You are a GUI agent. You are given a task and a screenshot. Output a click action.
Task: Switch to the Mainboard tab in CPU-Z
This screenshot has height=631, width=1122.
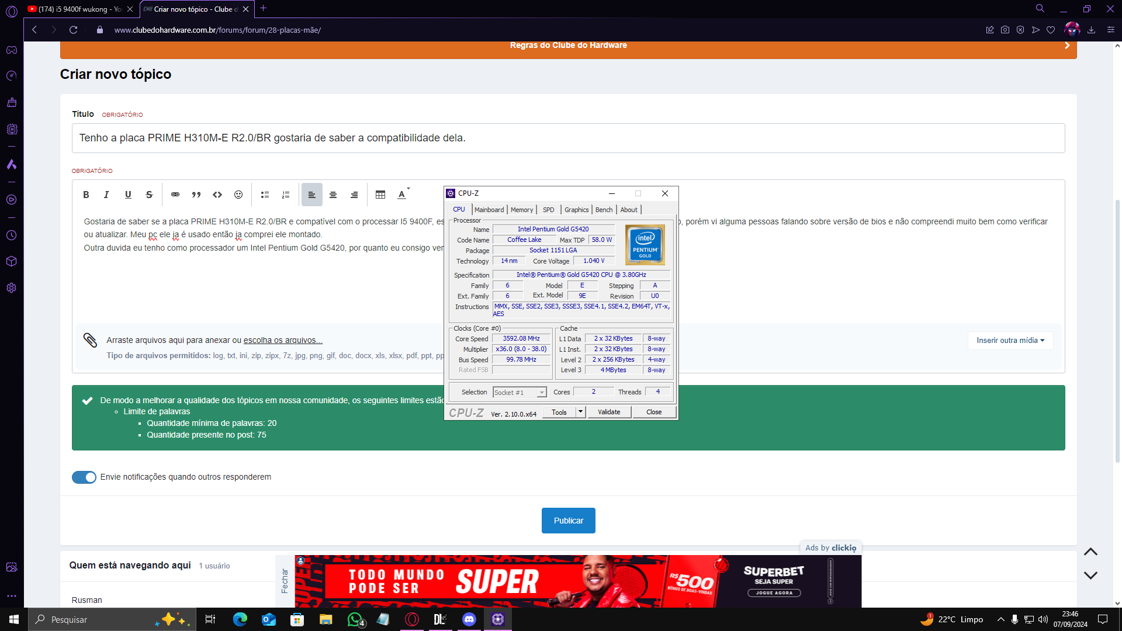coord(489,210)
